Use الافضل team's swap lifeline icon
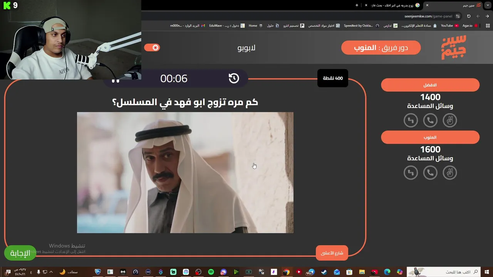The width and height of the screenshot is (493, 277). tap(411, 120)
